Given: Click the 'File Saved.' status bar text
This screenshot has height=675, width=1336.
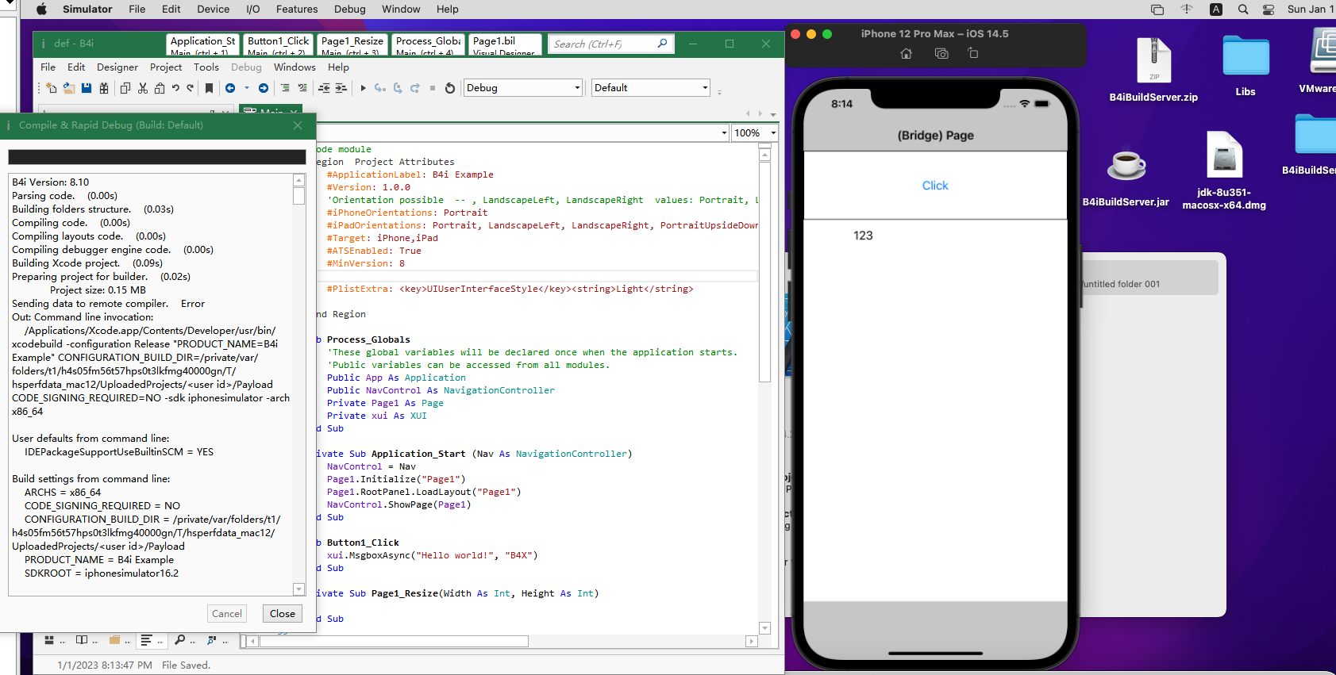Looking at the screenshot, I should pos(187,665).
